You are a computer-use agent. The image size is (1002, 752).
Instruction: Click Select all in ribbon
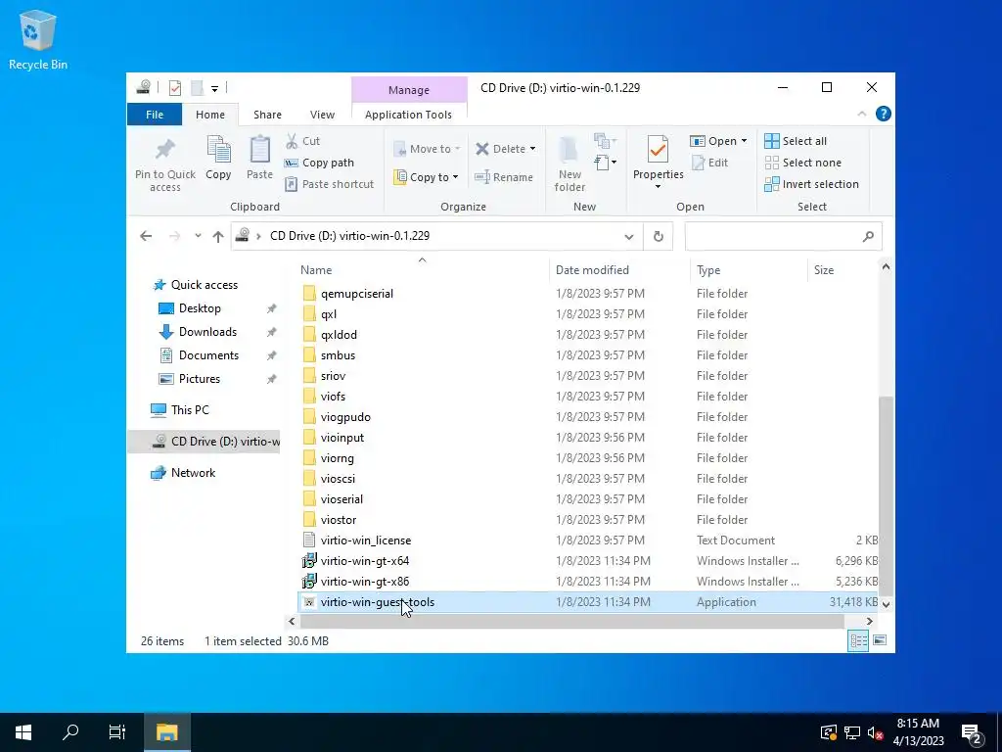tap(796, 141)
